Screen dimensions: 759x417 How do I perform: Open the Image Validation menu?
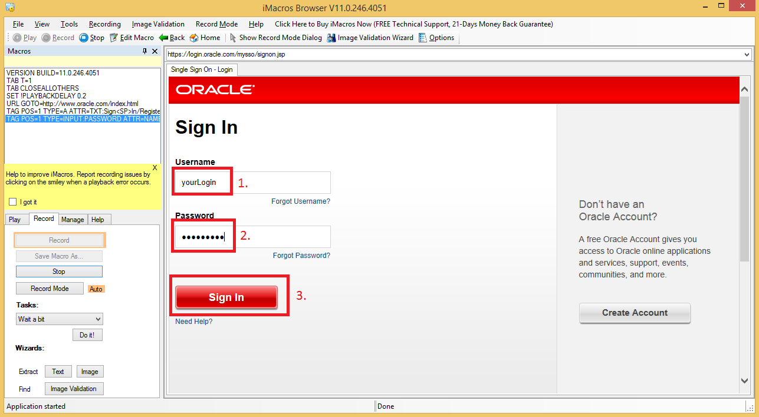[158, 24]
